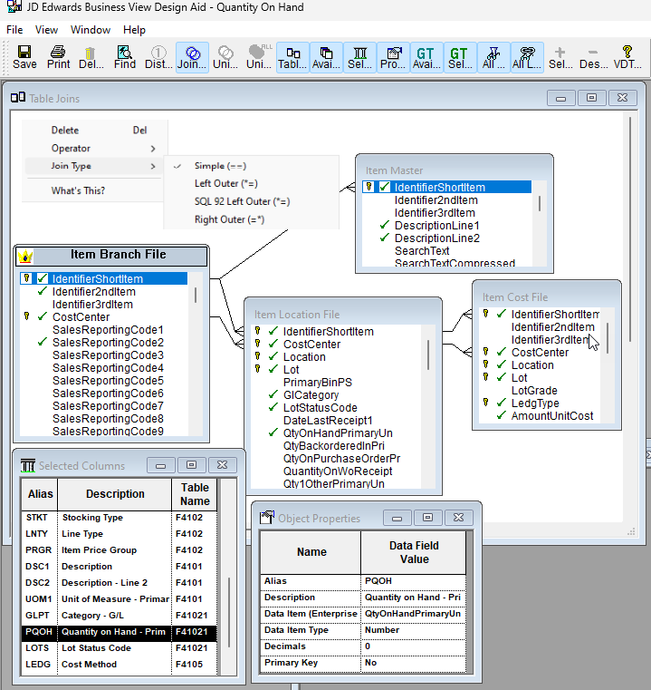Uncheck Identifier2ndItem in Item Branch File
This screenshot has height=690, width=651.
pyautogui.click(x=43, y=291)
